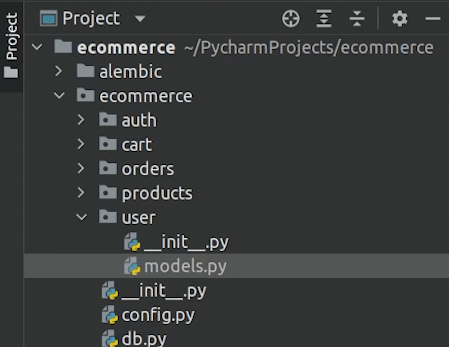Expand the products package arrow
Viewport: 449px width, 347px height.
click(x=81, y=193)
